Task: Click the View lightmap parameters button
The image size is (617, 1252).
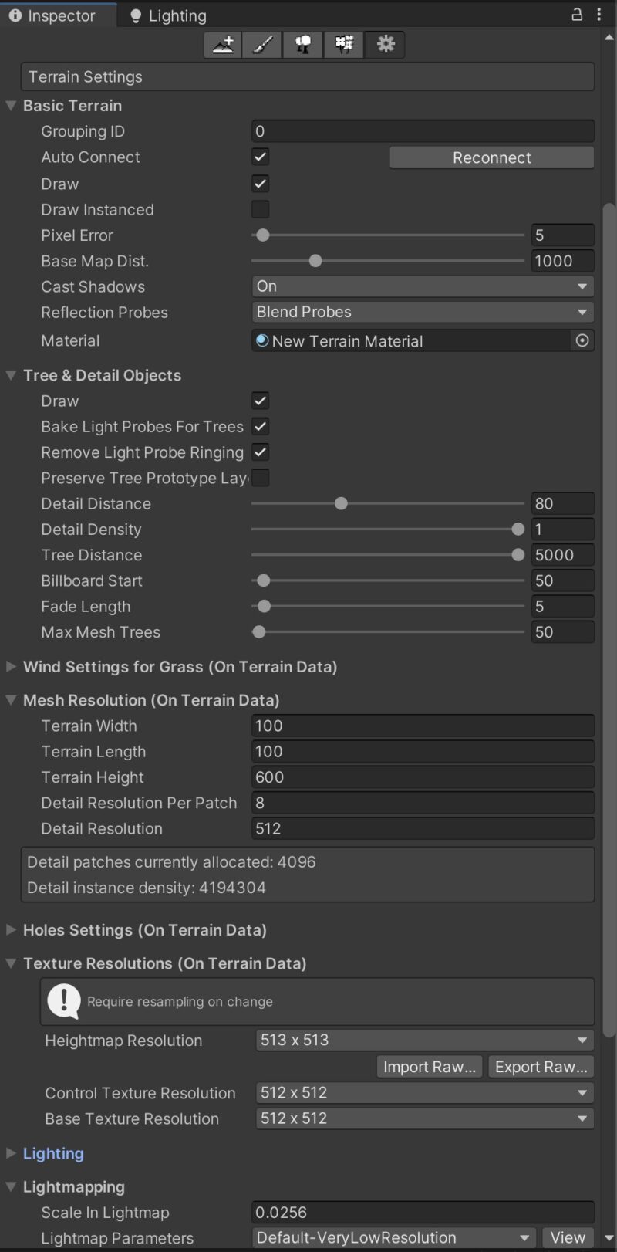Action: point(568,1237)
